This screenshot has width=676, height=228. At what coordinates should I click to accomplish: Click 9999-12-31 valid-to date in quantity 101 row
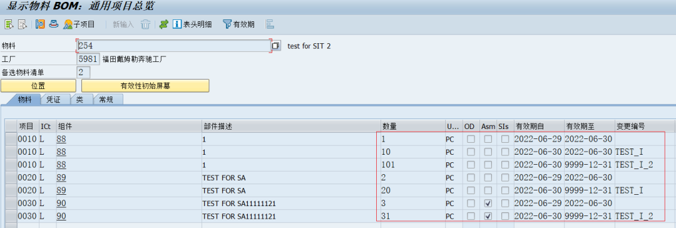click(588, 165)
